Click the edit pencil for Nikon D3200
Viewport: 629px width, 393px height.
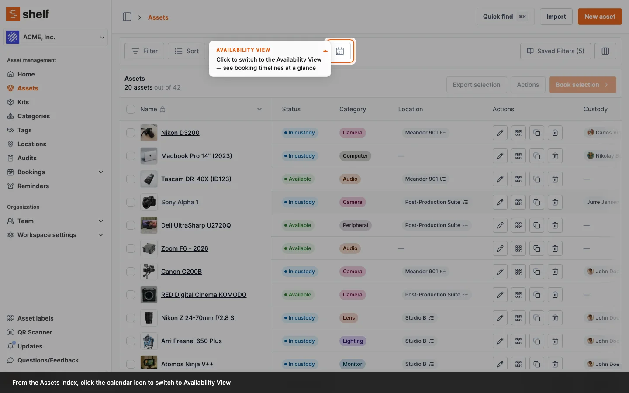(500, 133)
